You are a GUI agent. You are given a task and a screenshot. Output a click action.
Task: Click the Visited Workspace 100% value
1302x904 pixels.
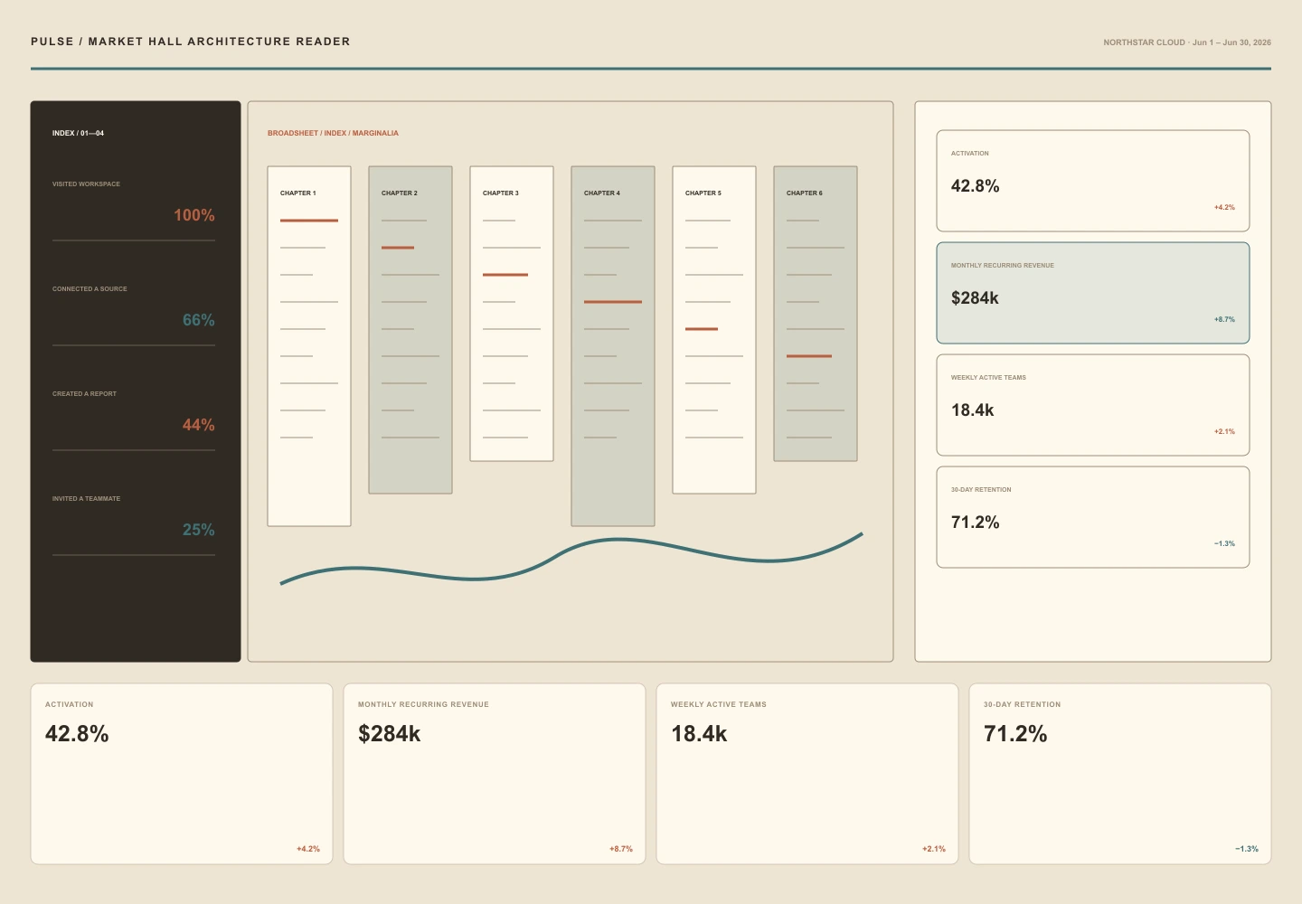pyautogui.click(x=194, y=215)
